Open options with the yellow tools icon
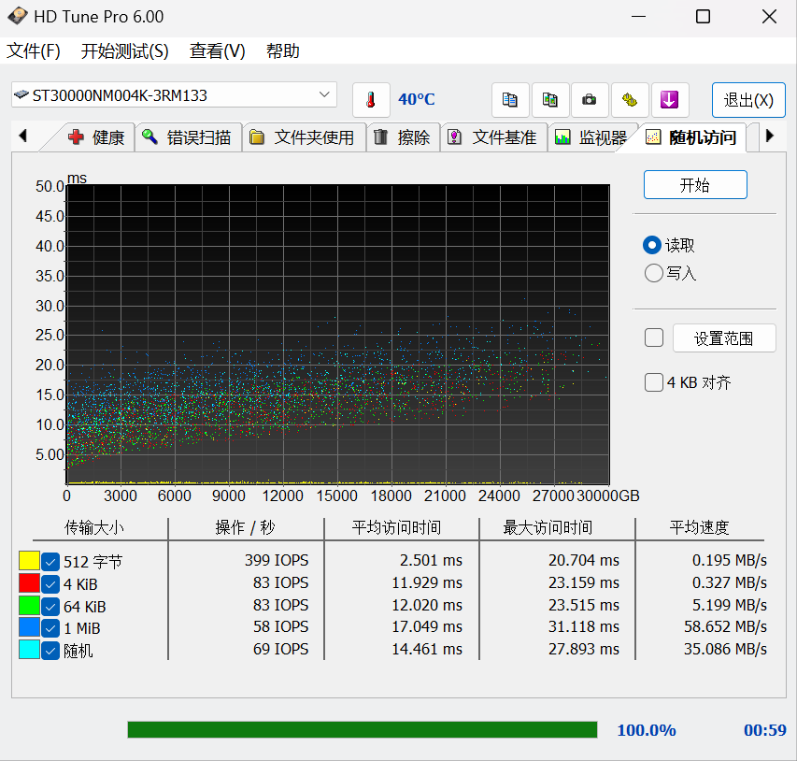This screenshot has height=761, width=797. tap(630, 100)
